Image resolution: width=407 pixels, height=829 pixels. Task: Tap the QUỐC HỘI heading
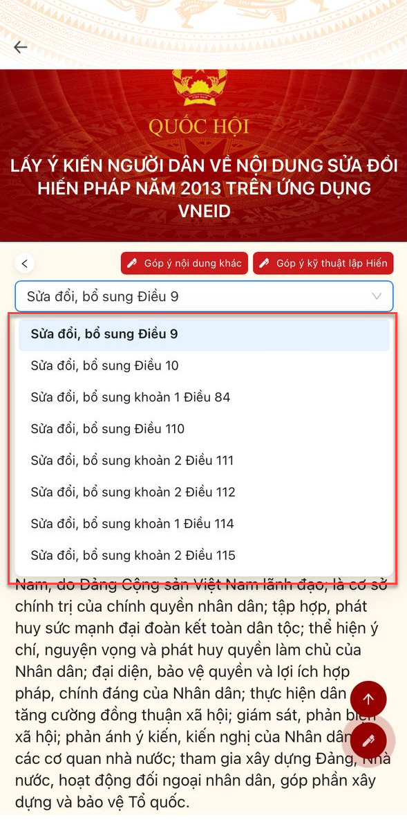pyautogui.click(x=198, y=127)
